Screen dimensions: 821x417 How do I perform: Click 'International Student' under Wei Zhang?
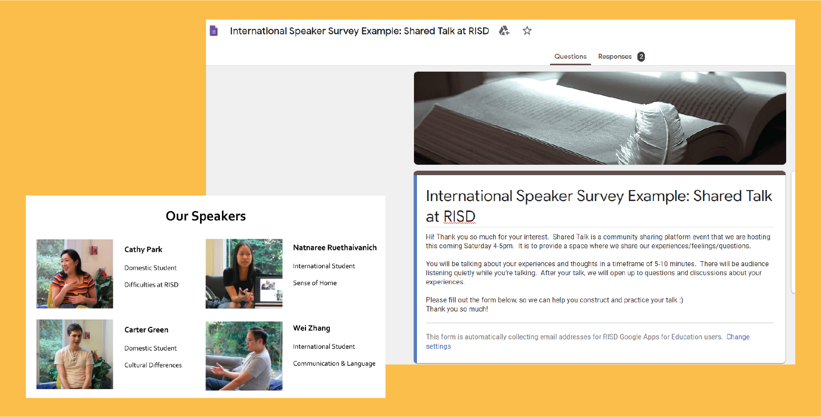[324, 346]
